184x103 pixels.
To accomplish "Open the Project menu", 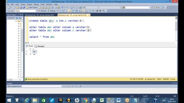I will tap(29, 5).
